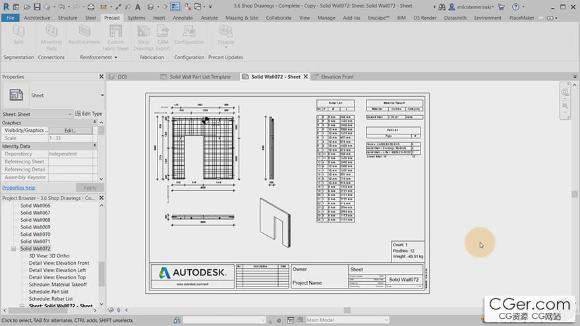This screenshot has height=326, width=580.
Task: Save the project with the Save icon
Action: click(x=37, y=7)
